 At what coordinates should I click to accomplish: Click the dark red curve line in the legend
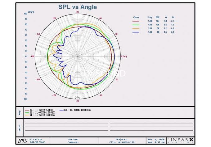136,21
